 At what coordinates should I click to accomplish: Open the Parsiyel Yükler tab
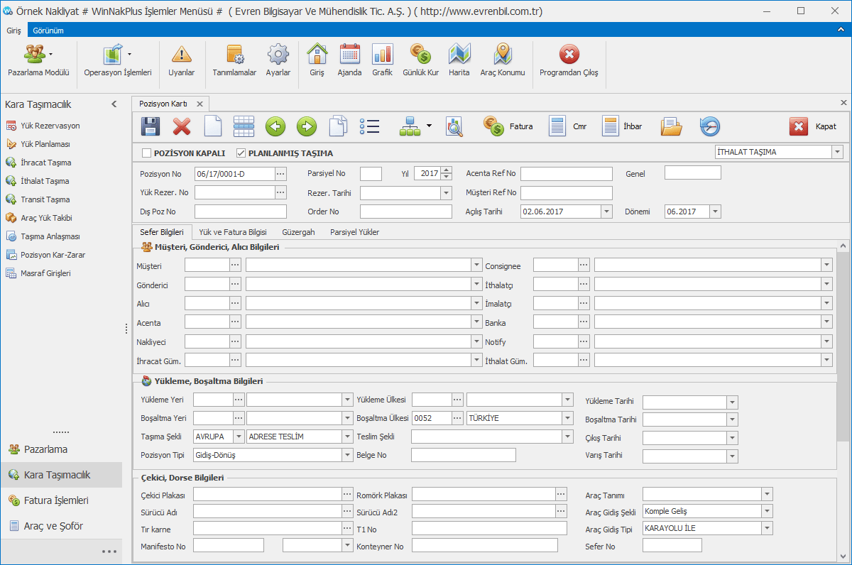pyautogui.click(x=355, y=232)
